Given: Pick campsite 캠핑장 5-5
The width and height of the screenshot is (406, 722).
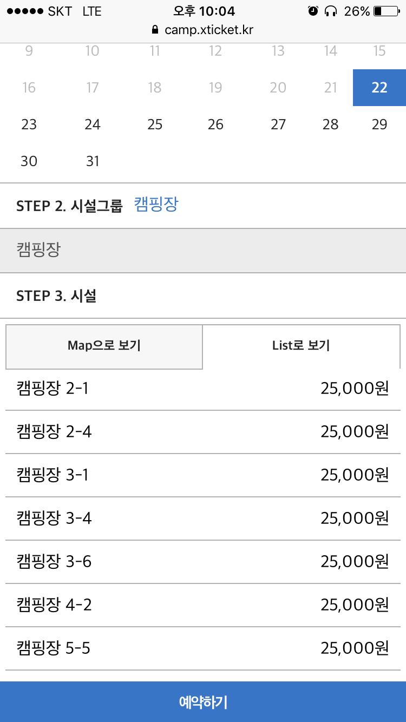Looking at the screenshot, I should pos(203,648).
